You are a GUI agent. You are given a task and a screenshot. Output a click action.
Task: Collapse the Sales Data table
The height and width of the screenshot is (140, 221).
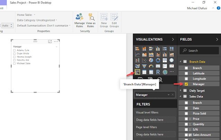click(x=180, y=96)
